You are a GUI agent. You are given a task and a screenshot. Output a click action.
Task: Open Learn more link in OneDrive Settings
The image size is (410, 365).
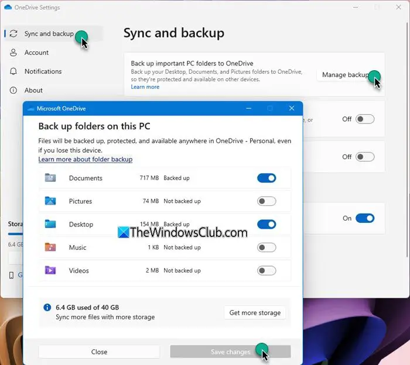coord(145,87)
